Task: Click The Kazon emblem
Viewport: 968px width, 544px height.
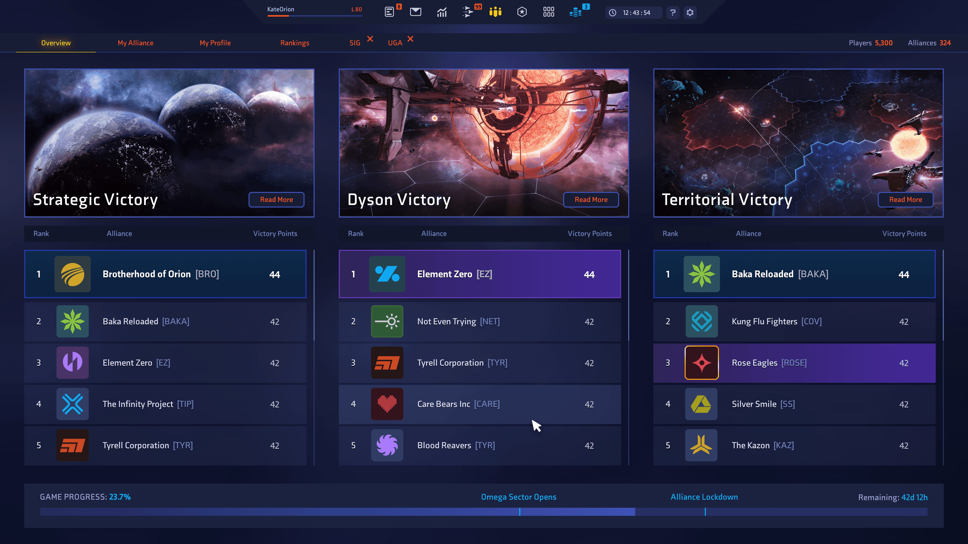Action: 702,445
